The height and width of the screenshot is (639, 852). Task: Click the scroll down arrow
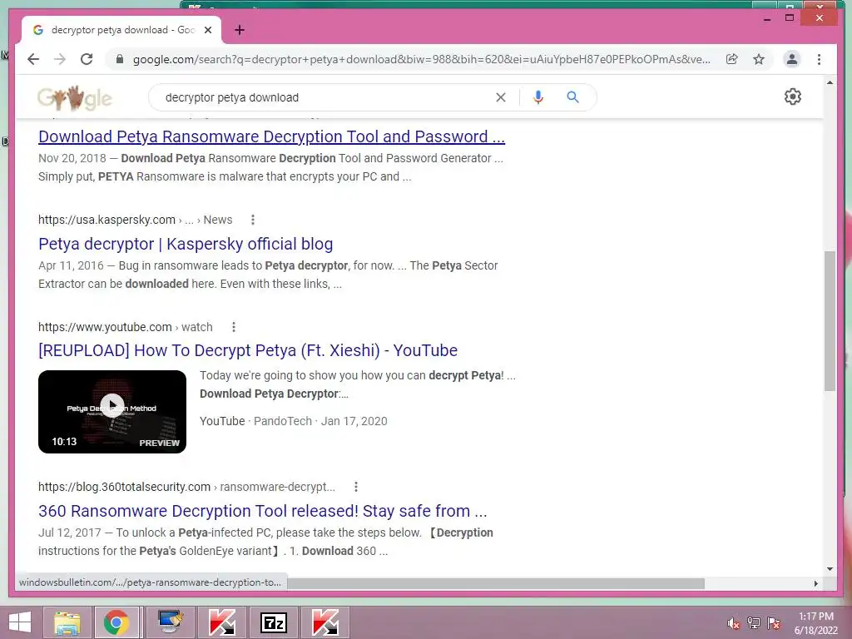click(x=830, y=569)
